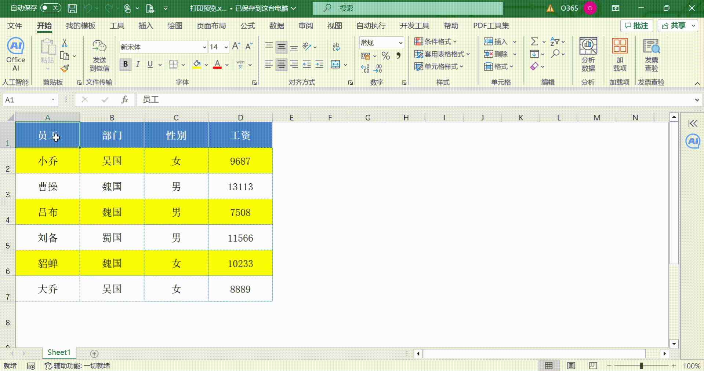Open the 文件 menu
Screen dimensions: 704x371
(15, 26)
